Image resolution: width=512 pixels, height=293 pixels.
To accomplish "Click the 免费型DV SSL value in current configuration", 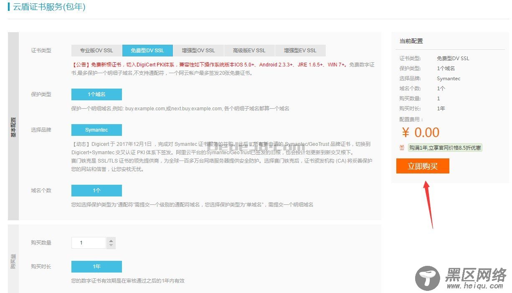I will tap(453, 59).
